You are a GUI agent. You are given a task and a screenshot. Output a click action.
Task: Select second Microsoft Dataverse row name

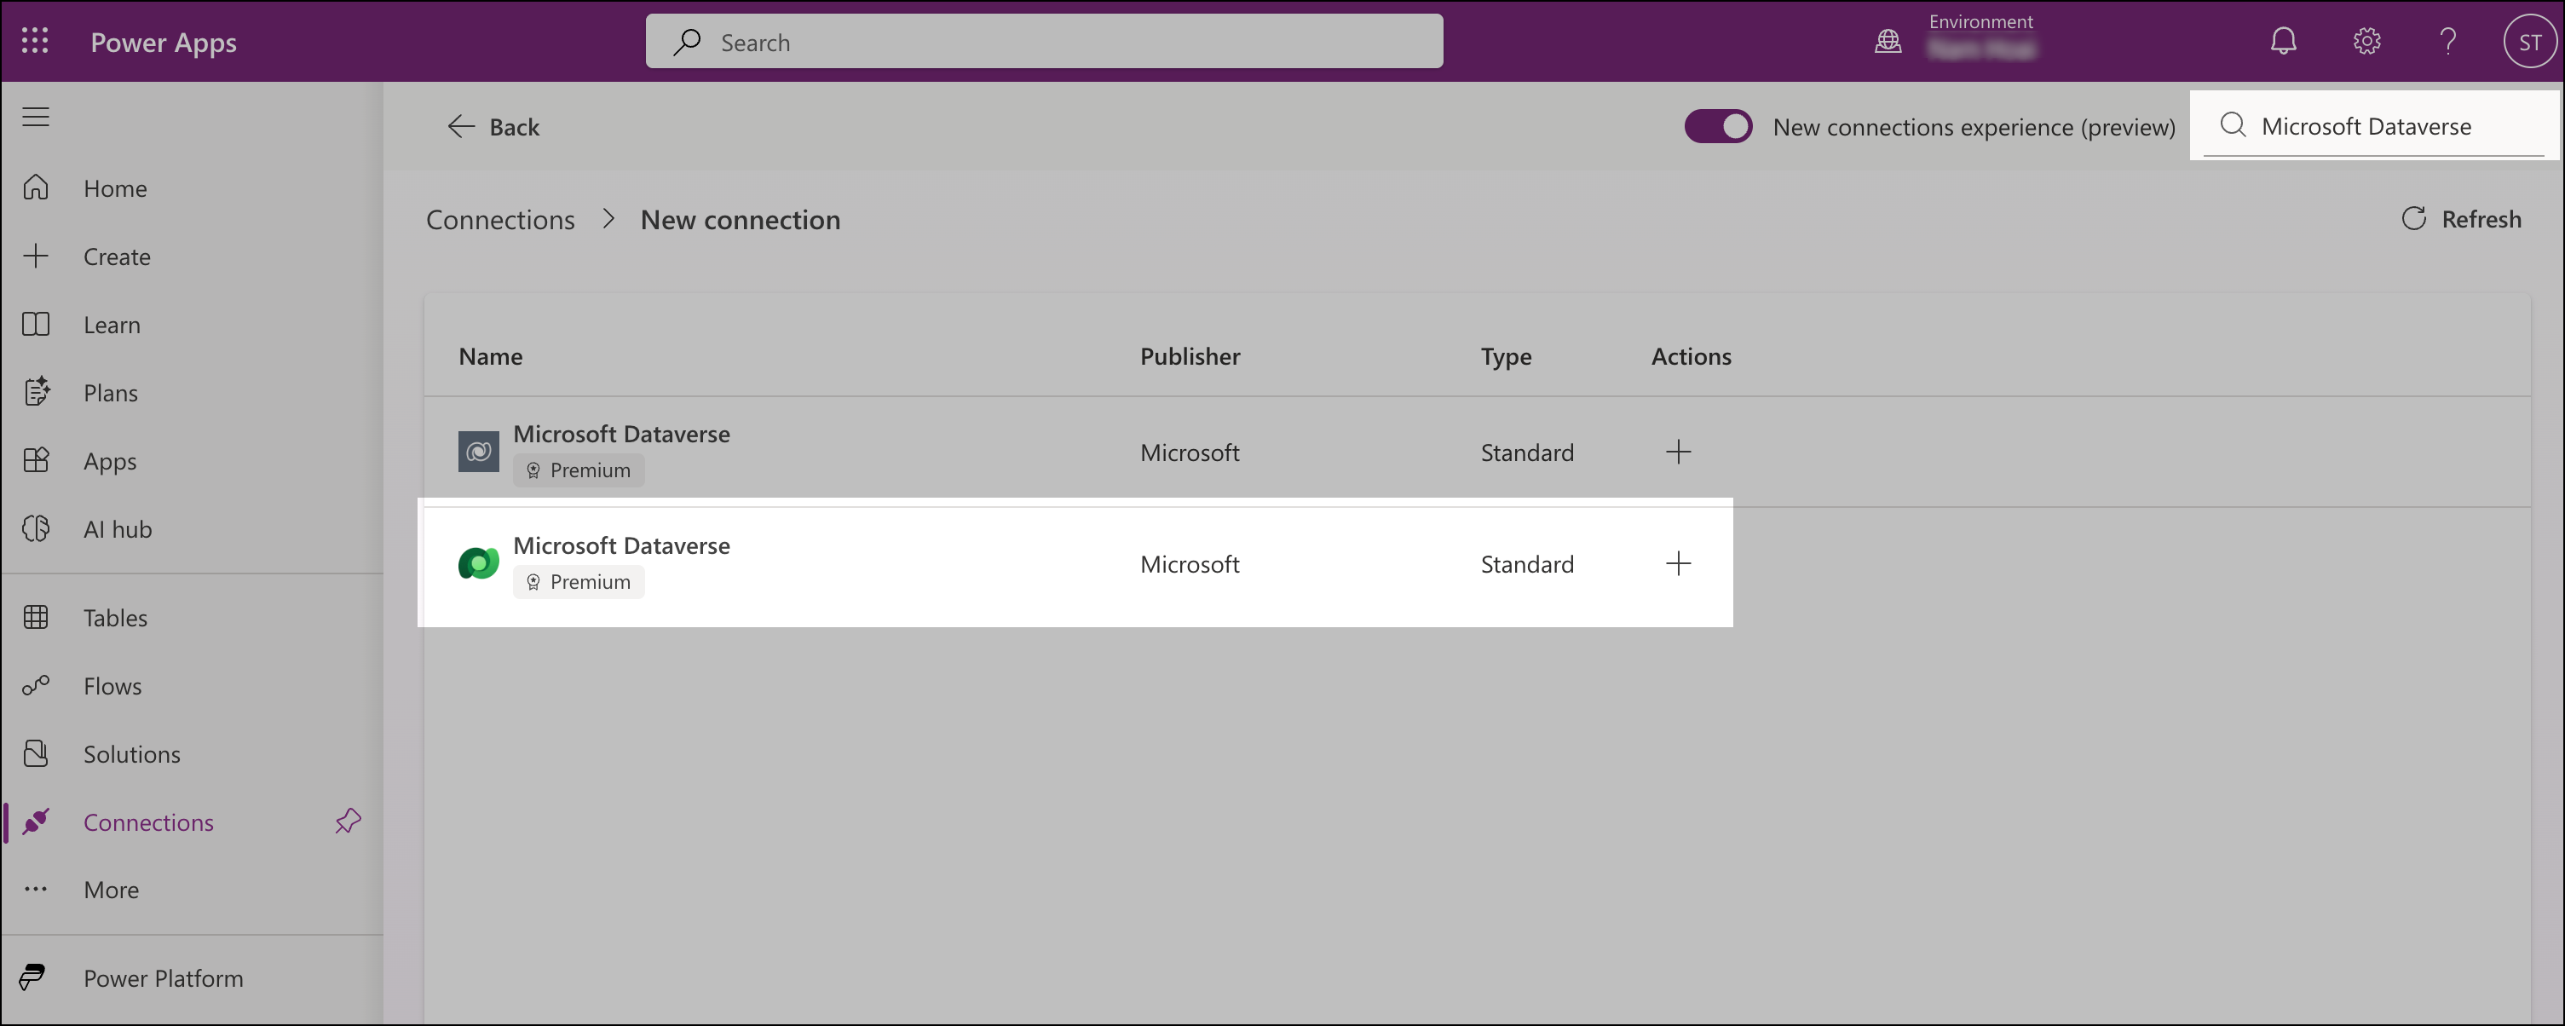click(621, 546)
